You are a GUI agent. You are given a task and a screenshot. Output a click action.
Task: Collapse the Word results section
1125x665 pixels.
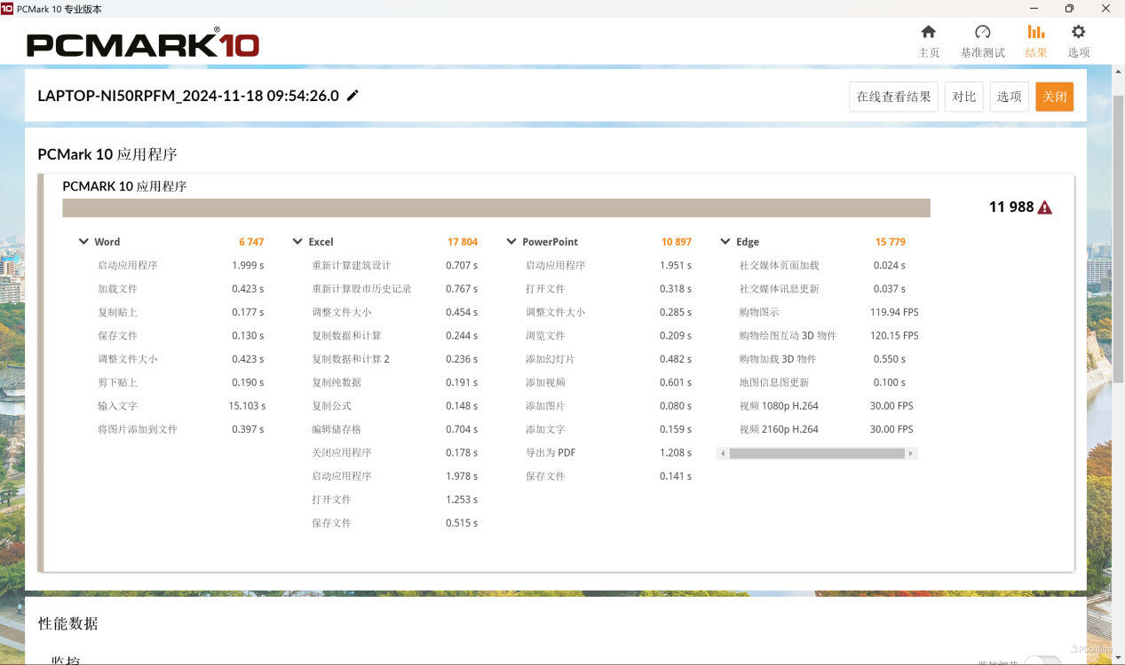84,241
